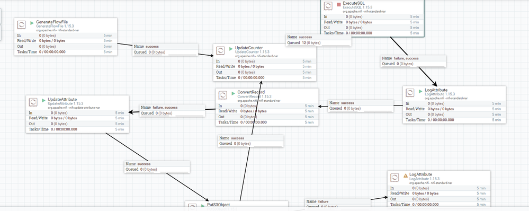529x211 pixels.
Task: Select the success connection from GenerateFlowFile
Action: pos(165,49)
